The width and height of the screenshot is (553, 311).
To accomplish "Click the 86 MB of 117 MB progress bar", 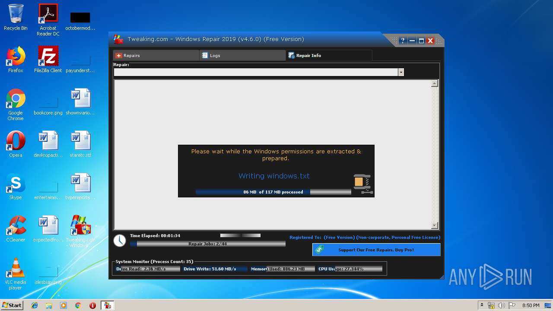I will pyautogui.click(x=273, y=192).
